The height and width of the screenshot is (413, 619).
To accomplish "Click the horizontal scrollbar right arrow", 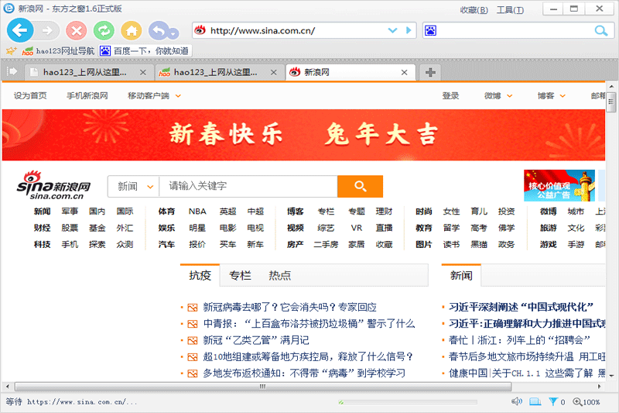I will (x=600, y=387).
